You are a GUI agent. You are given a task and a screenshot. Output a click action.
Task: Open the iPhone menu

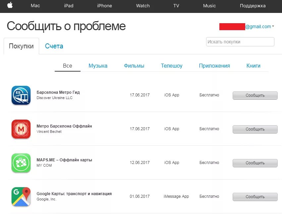[x=104, y=6]
